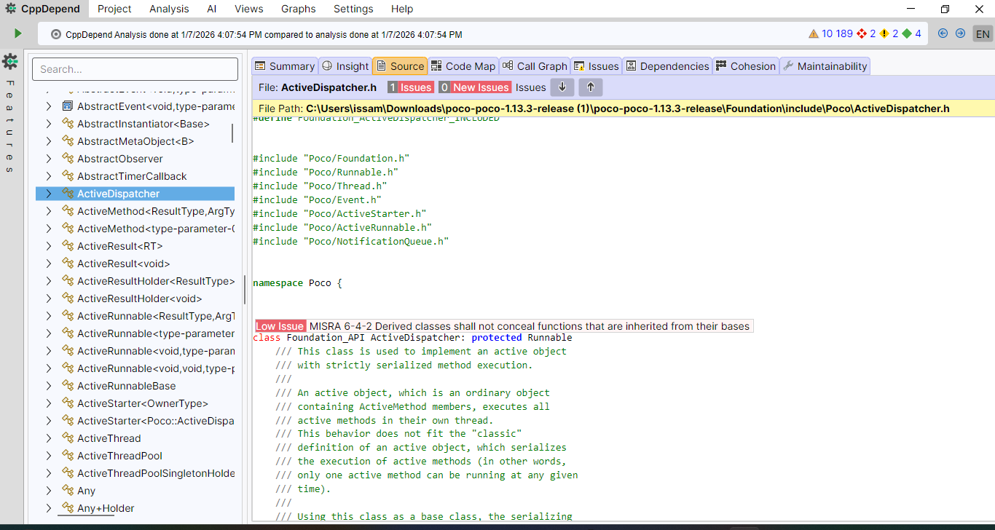
Task: Select the Summary tab icon
Action: [259, 66]
